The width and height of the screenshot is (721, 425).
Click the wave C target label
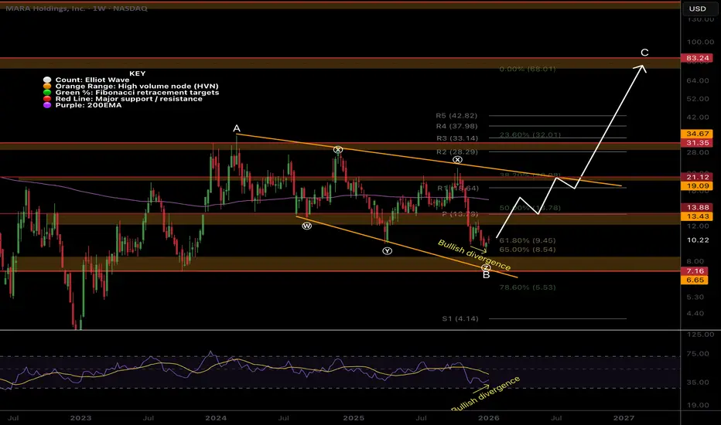coord(644,53)
